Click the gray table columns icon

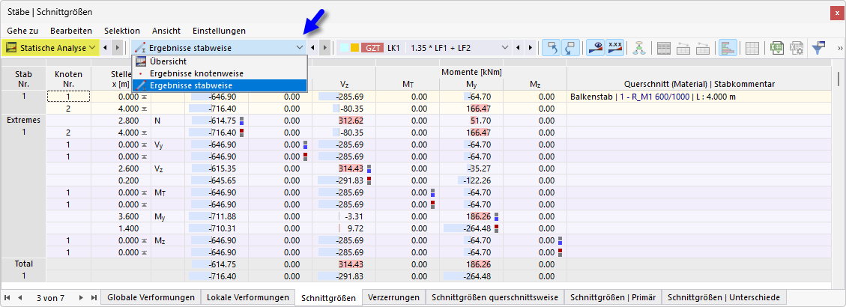coord(664,47)
